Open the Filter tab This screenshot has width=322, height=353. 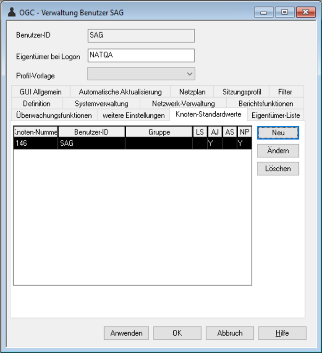285,92
